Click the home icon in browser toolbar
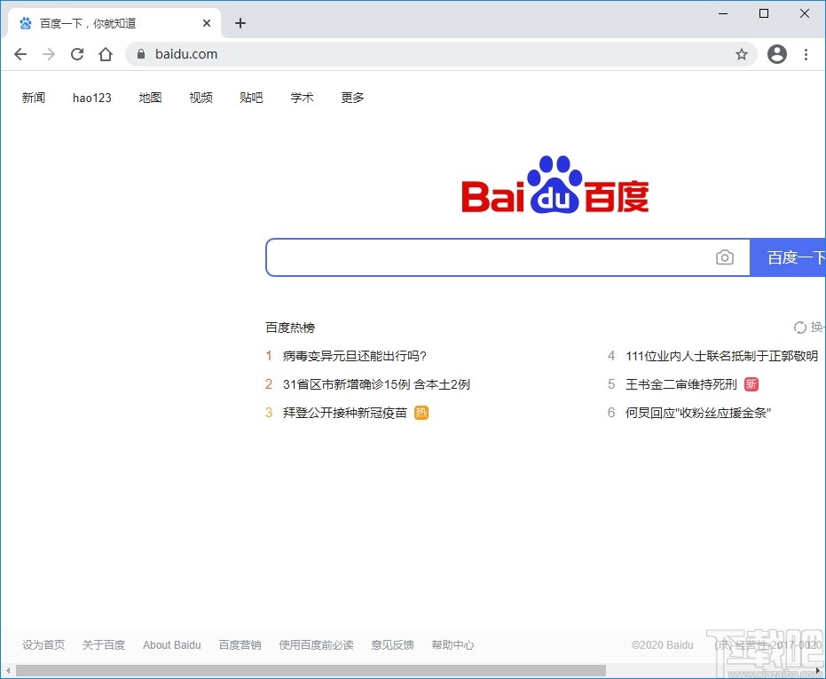The image size is (826, 679). pos(106,54)
